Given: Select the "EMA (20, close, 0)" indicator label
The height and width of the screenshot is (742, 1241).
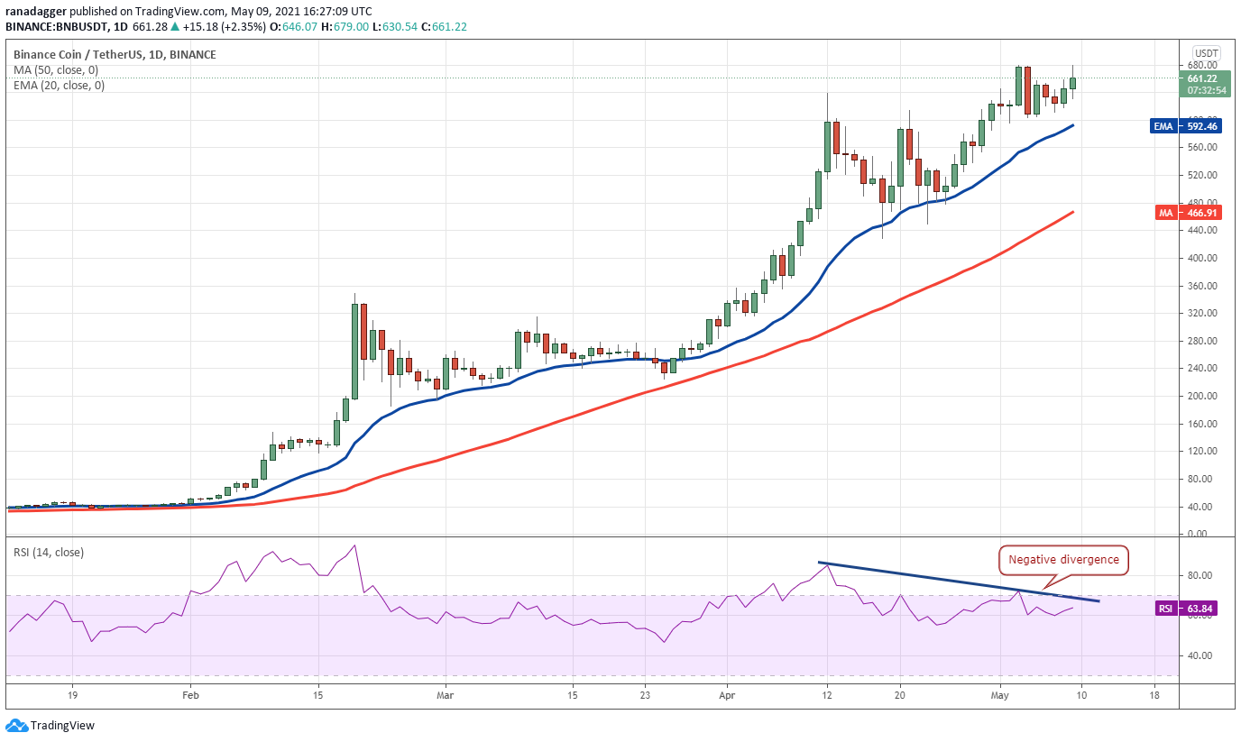Looking at the screenshot, I should coord(59,86).
